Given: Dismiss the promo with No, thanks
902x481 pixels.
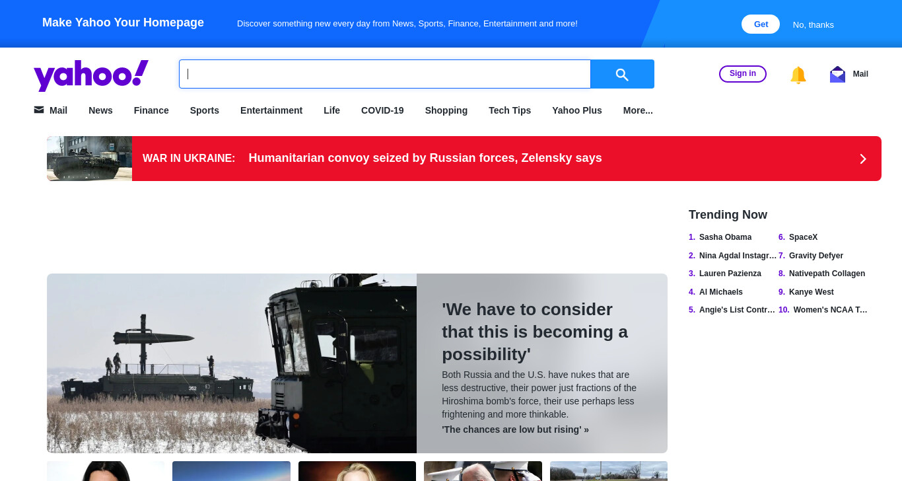Looking at the screenshot, I should coord(814,24).
